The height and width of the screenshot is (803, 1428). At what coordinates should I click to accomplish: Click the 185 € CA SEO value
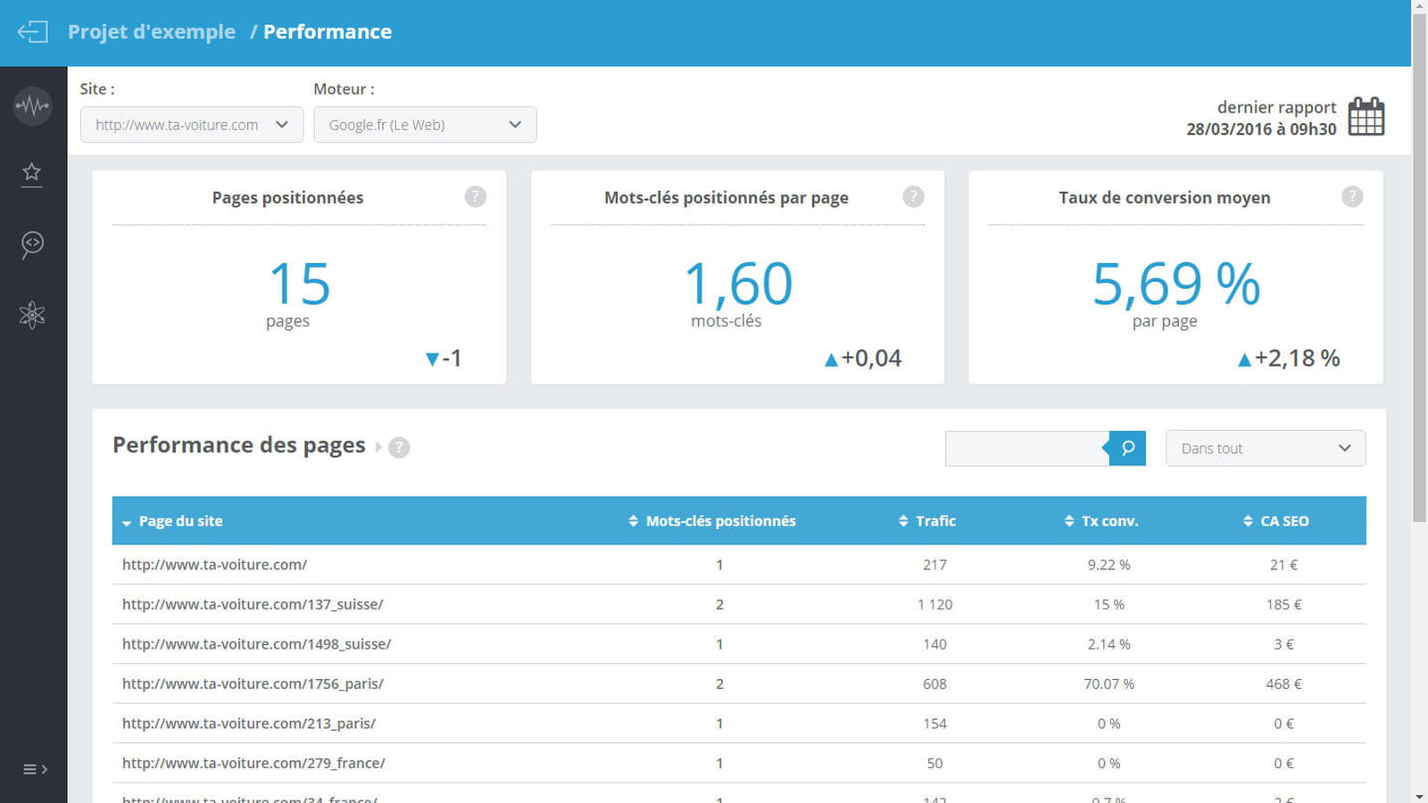click(1283, 605)
